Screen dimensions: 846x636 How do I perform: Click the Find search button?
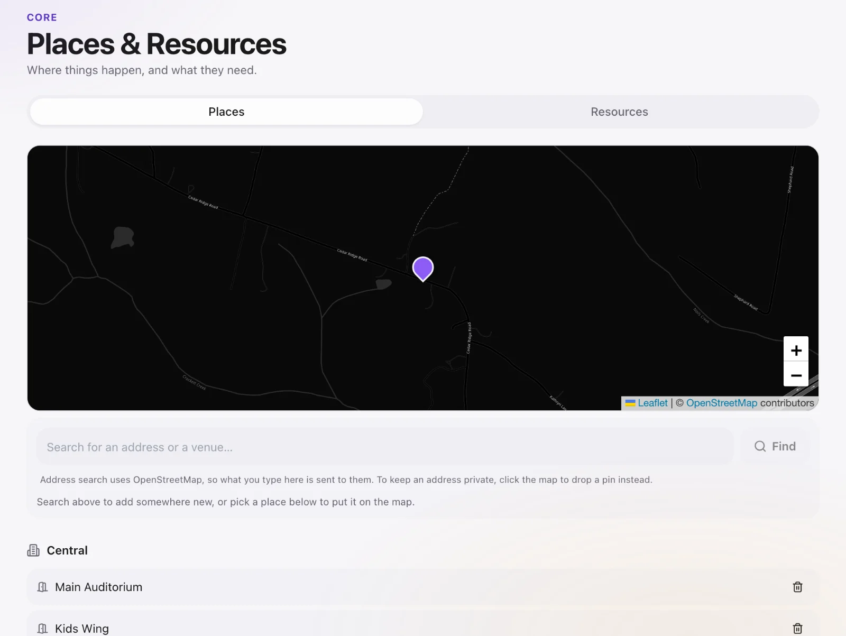click(775, 446)
